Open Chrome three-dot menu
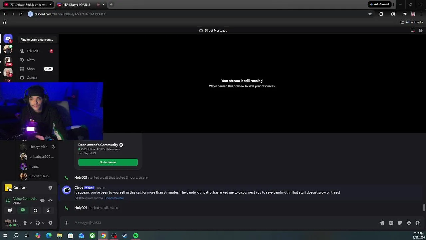Viewport: 426px width, 240px height. [421, 14]
